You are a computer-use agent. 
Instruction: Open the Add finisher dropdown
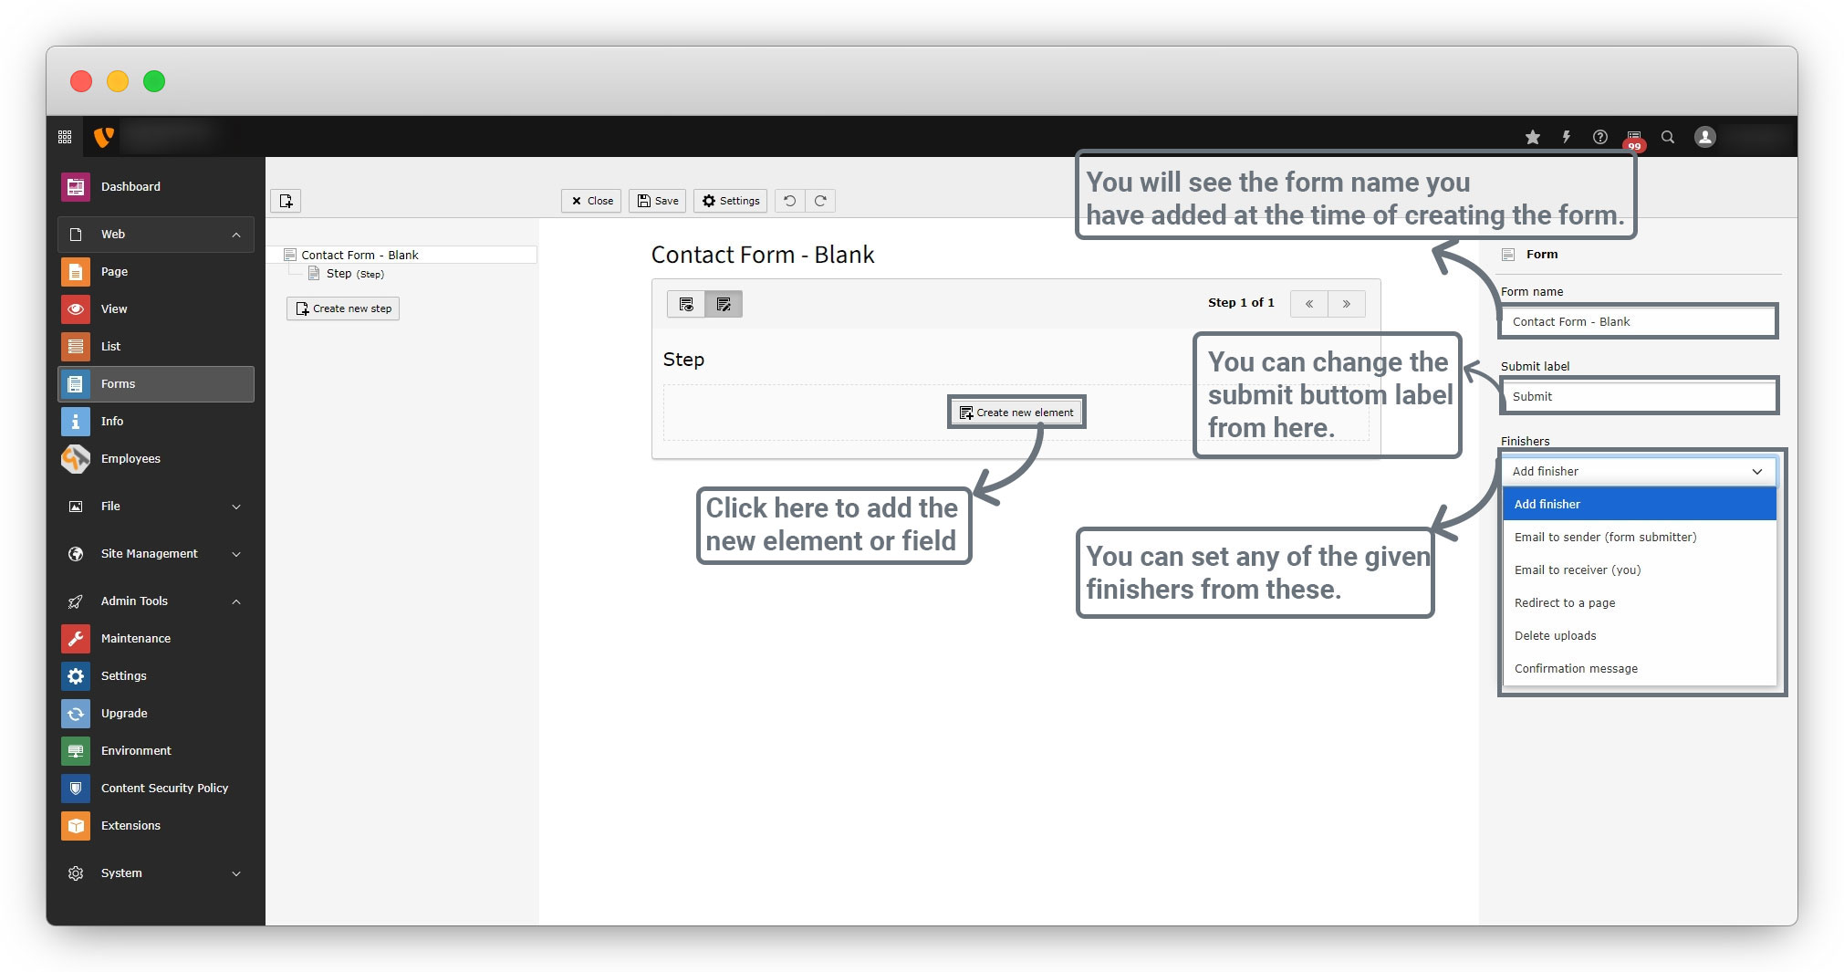click(x=1637, y=471)
